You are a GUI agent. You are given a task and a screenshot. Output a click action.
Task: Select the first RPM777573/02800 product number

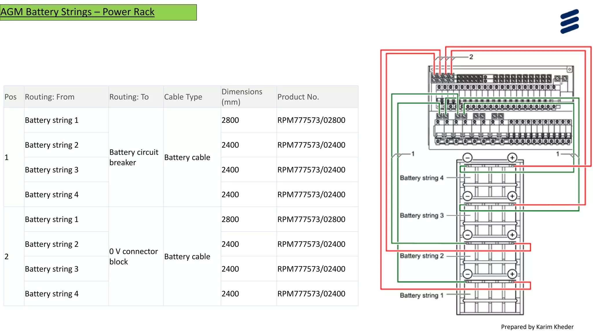click(311, 120)
